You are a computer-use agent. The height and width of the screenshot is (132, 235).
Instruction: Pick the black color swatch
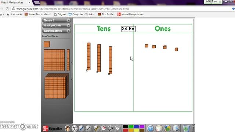126,126
